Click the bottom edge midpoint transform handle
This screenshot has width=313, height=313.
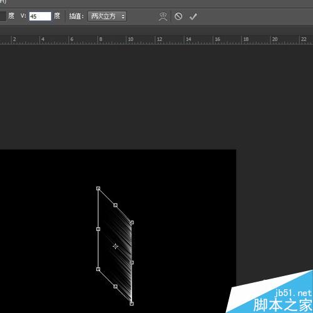115,287
